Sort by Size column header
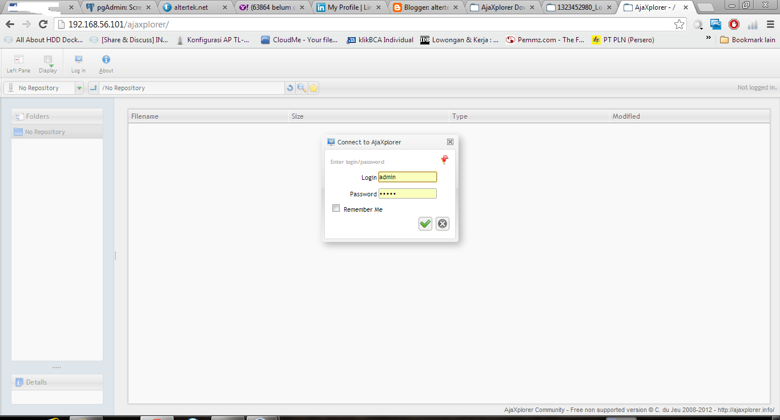 point(369,116)
